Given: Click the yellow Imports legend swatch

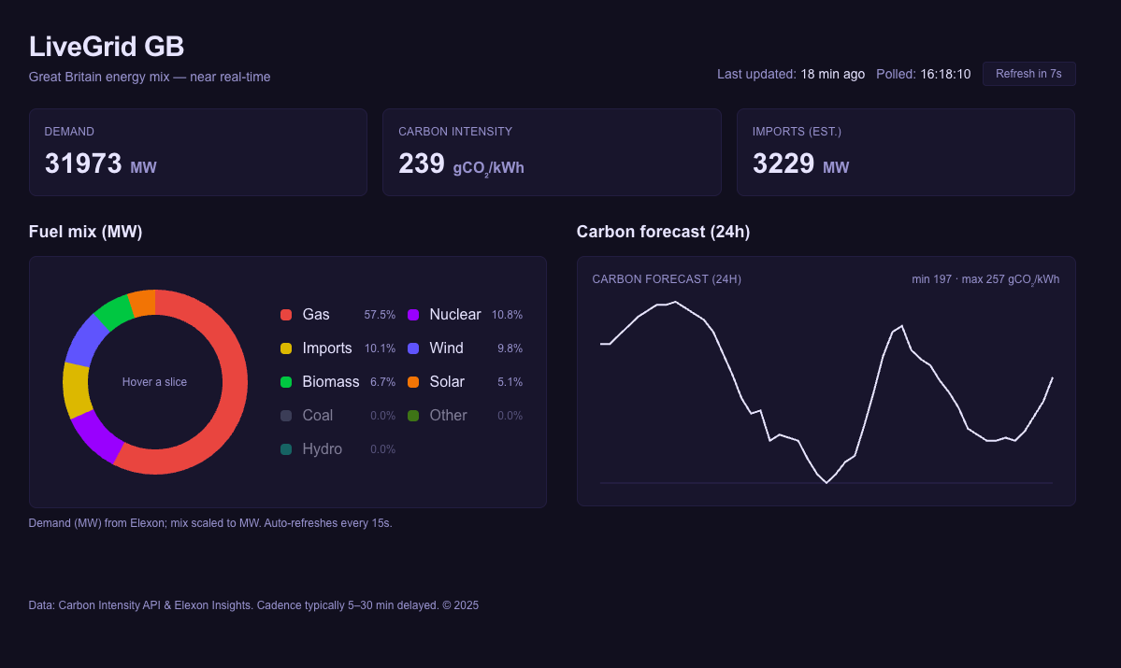Looking at the screenshot, I should (286, 348).
